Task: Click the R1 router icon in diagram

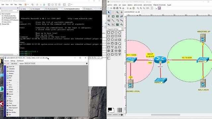Action: (x=160, y=59)
